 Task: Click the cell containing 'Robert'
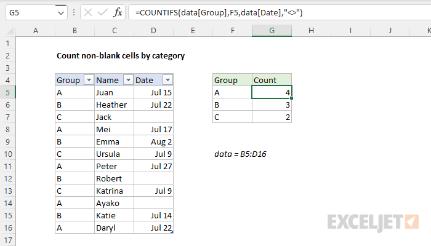pos(115,179)
